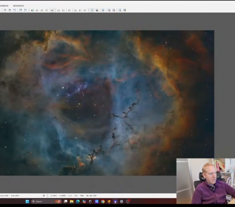The height and width of the screenshot is (207, 235).
Task: Click the dark black monitor toolbar icon
Action: [97, 10]
